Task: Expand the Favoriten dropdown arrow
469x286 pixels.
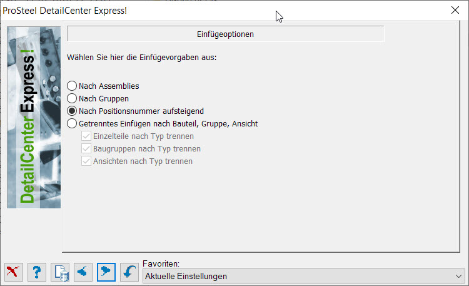Action: [458, 276]
